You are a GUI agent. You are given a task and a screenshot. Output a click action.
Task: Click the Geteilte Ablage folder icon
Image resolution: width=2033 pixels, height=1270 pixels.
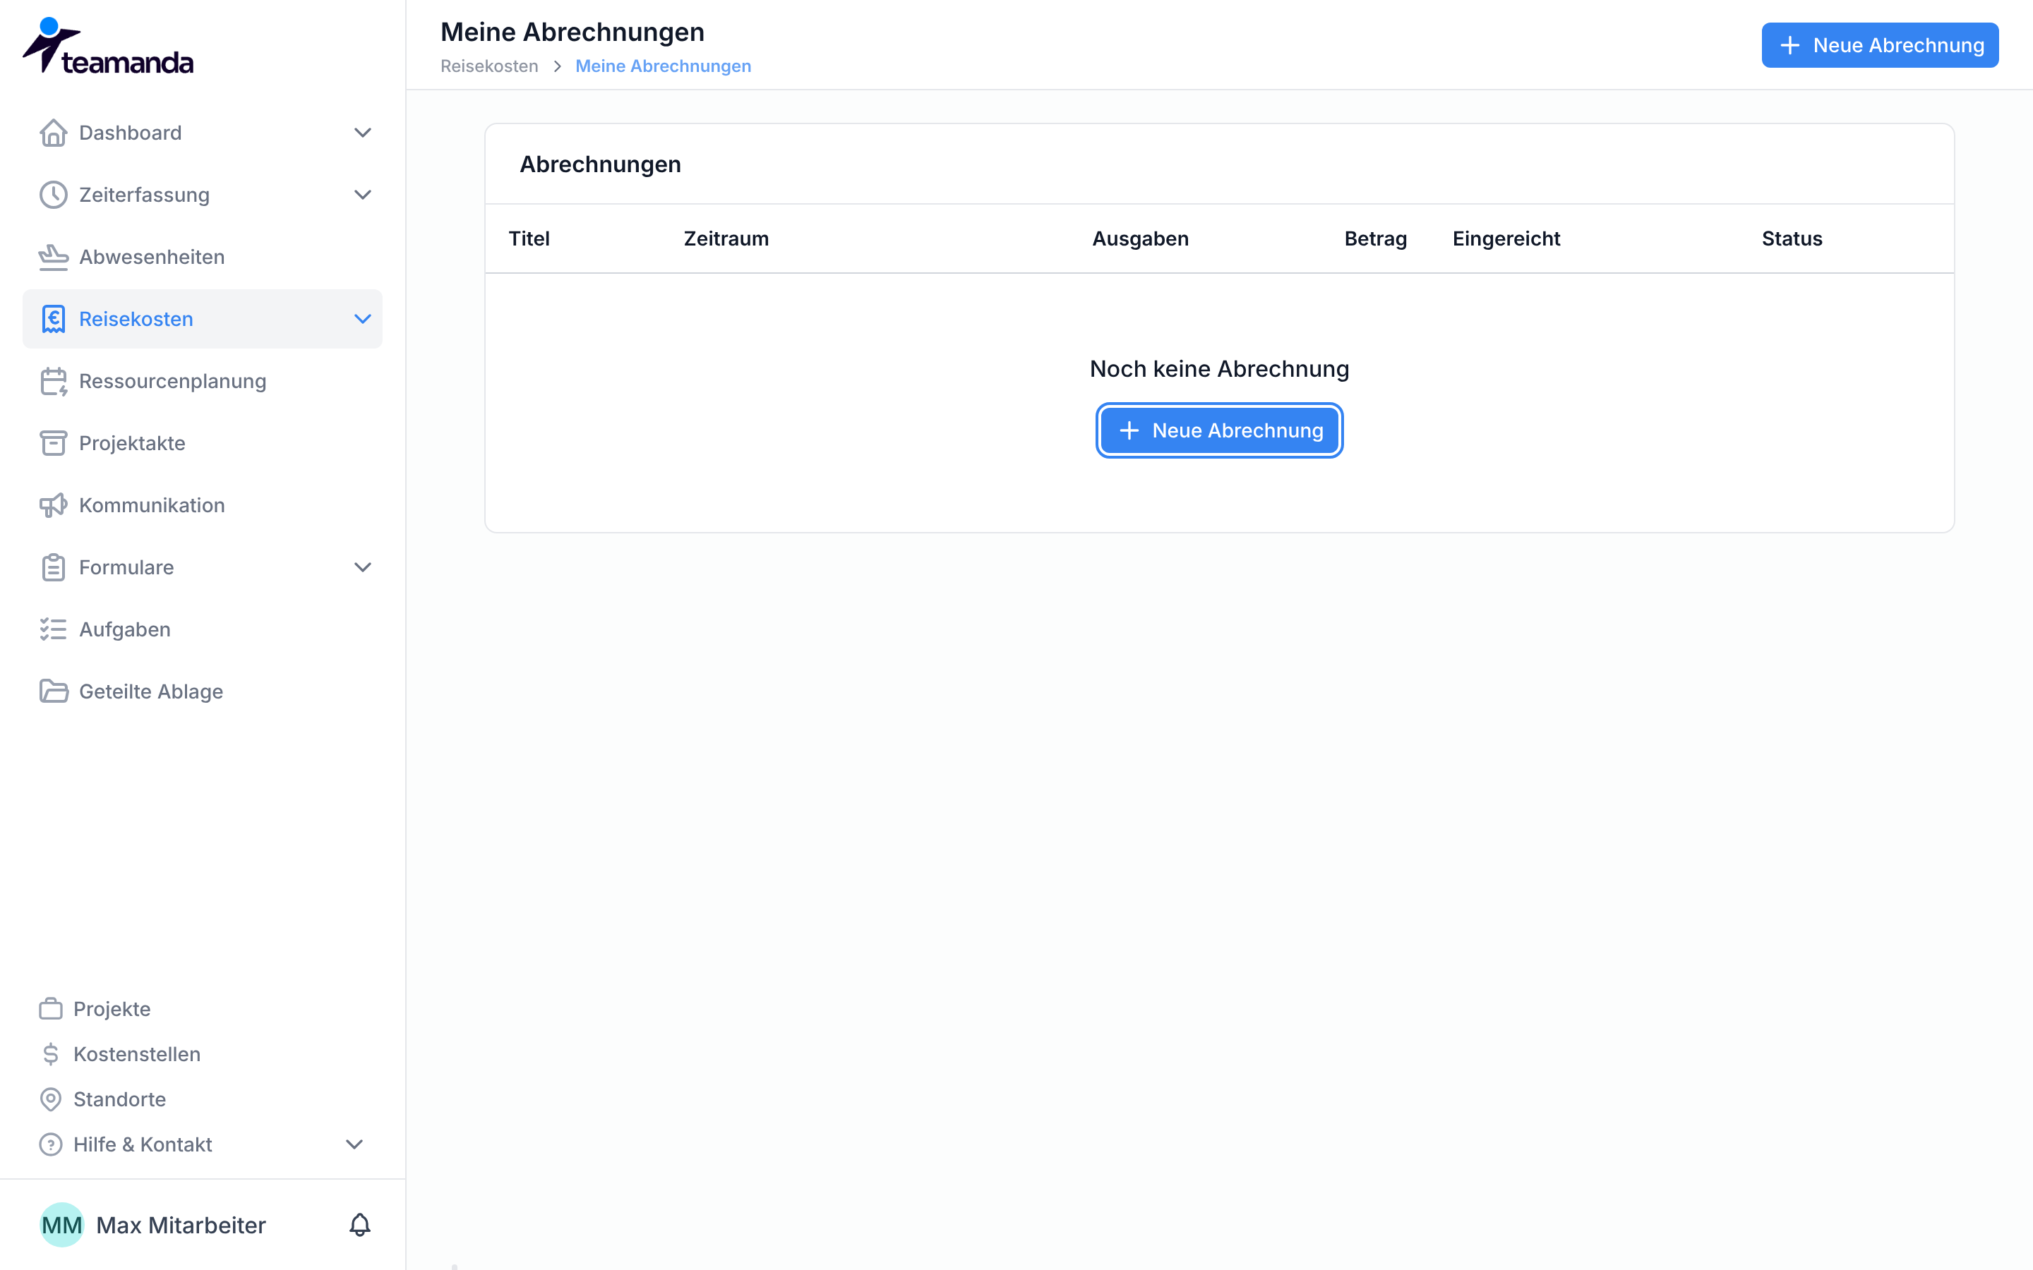pos(53,692)
